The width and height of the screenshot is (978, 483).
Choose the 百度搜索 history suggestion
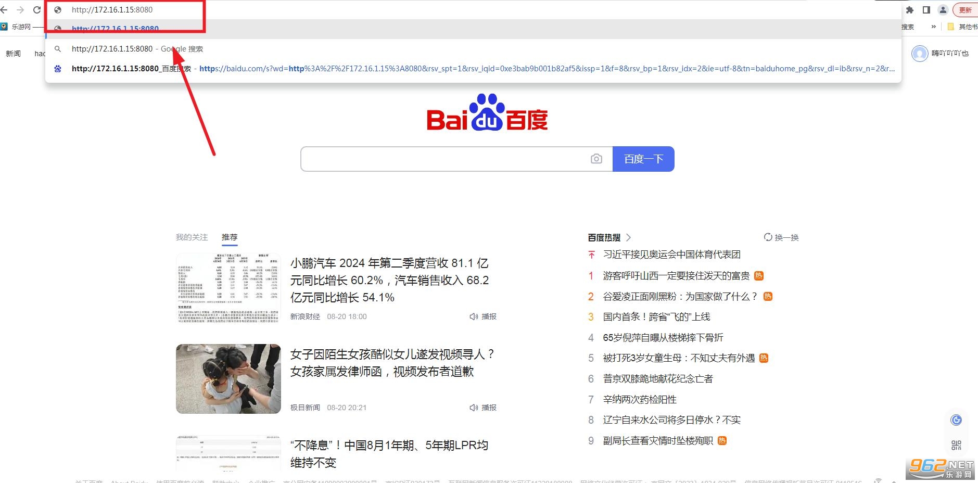pyautogui.click(x=473, y=69)
